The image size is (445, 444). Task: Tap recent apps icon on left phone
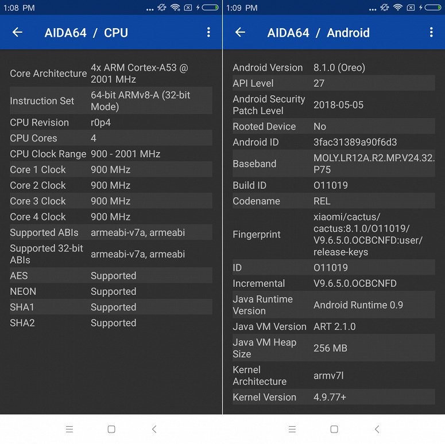[x=69, y=429]
